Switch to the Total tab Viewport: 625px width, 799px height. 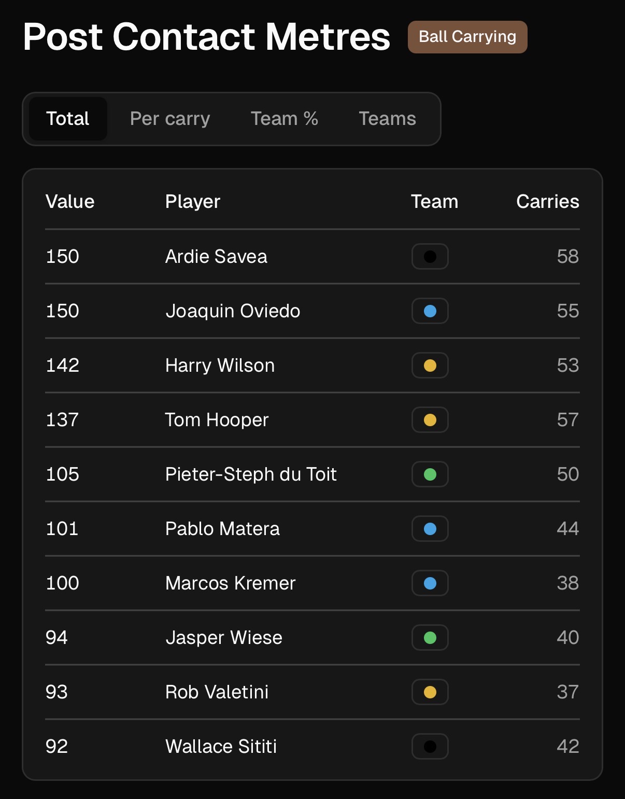tap(68, 119)
